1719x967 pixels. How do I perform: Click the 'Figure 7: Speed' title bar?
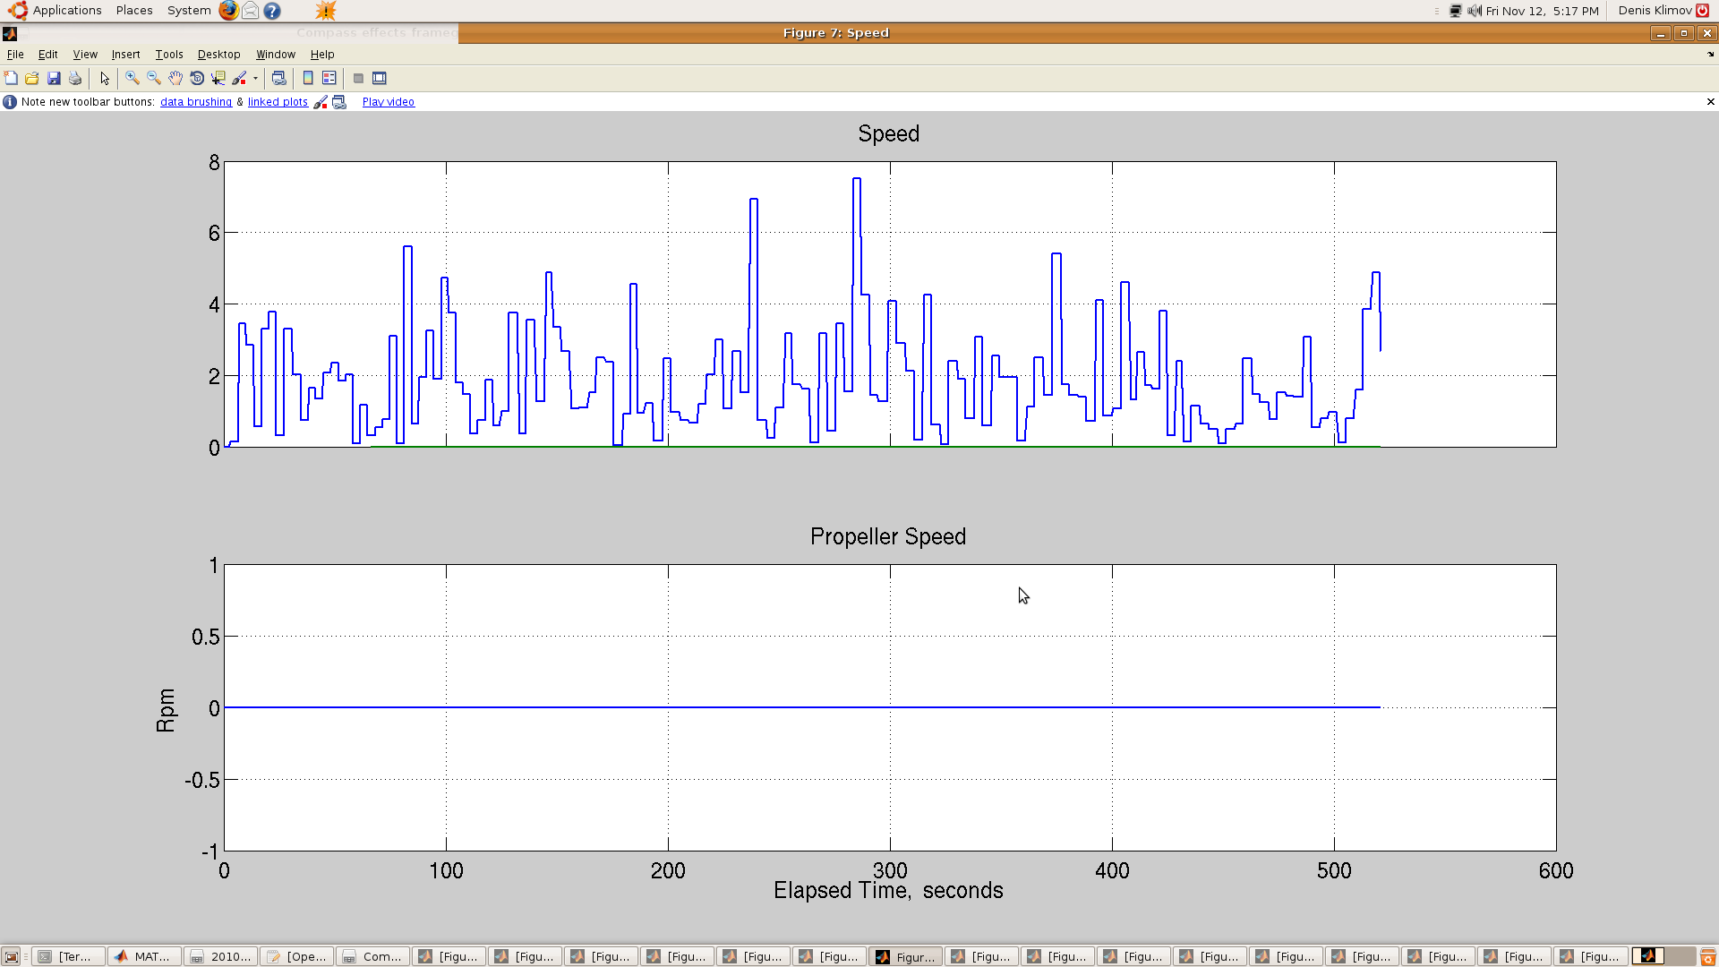pyautogui.click(x=836, y=33)
